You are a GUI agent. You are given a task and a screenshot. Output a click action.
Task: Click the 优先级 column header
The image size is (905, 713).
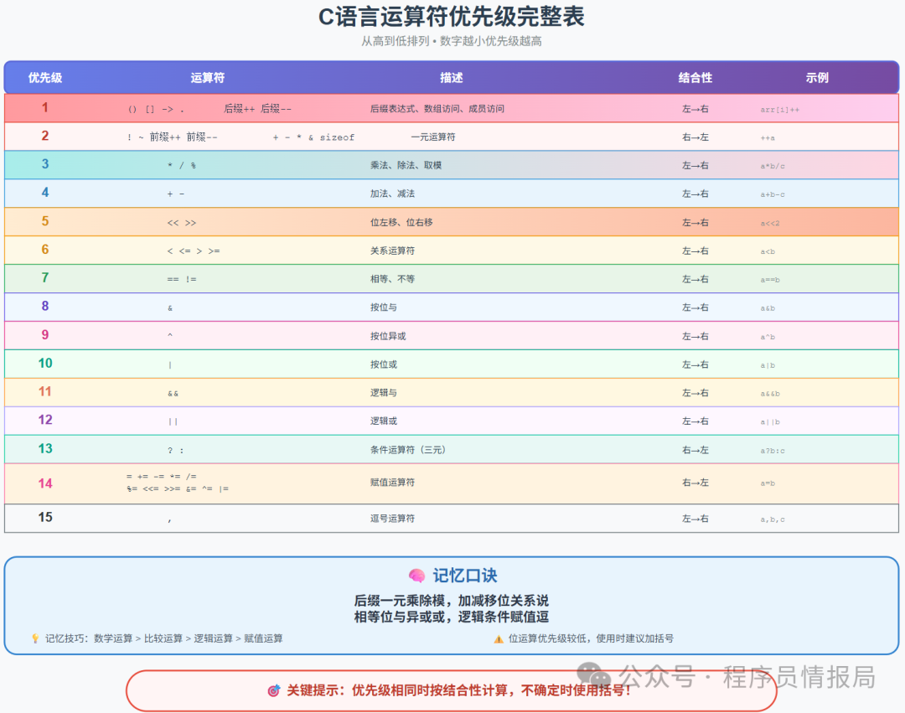[45, 78]
